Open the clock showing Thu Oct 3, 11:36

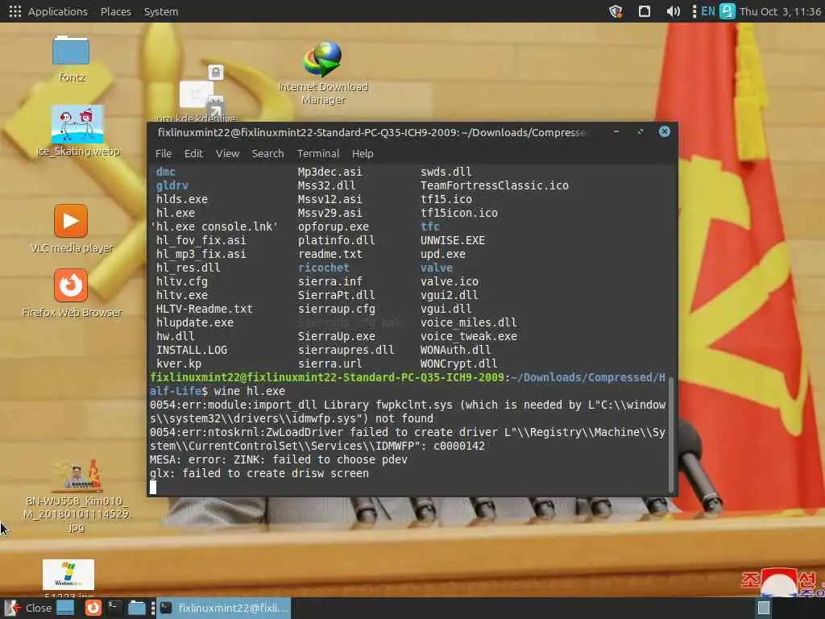pos(780,11)
